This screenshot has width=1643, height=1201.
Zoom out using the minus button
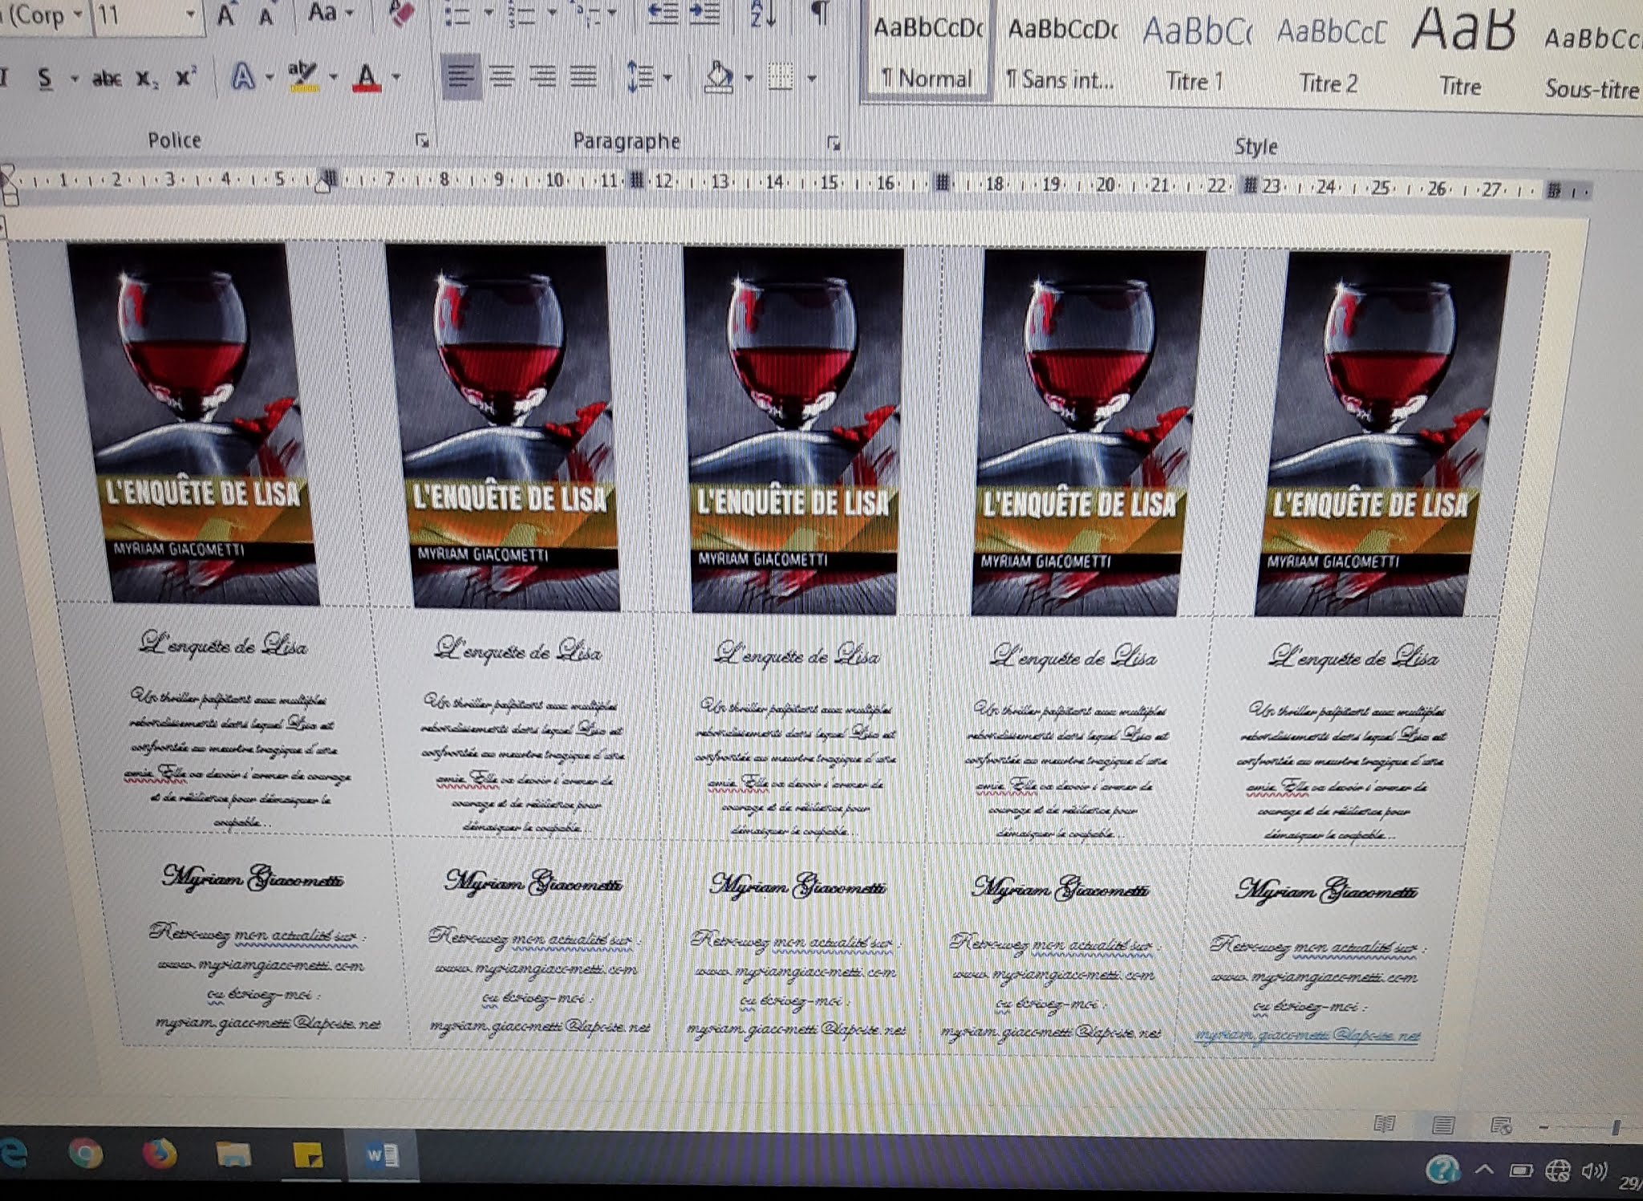pos(1544,1127)
